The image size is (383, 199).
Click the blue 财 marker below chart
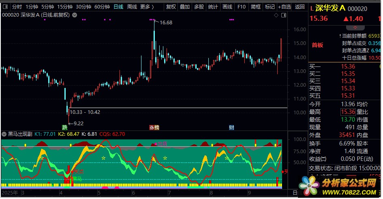(x=231, y=127)
